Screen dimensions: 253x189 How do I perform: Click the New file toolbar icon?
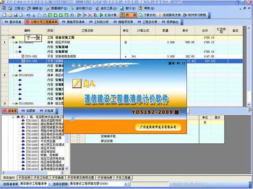(5, 15)
